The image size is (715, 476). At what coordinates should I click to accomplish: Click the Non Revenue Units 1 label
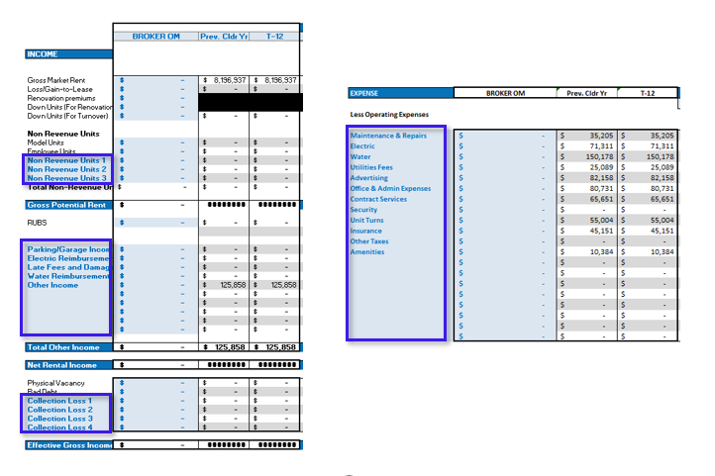(x=66, y=160)
